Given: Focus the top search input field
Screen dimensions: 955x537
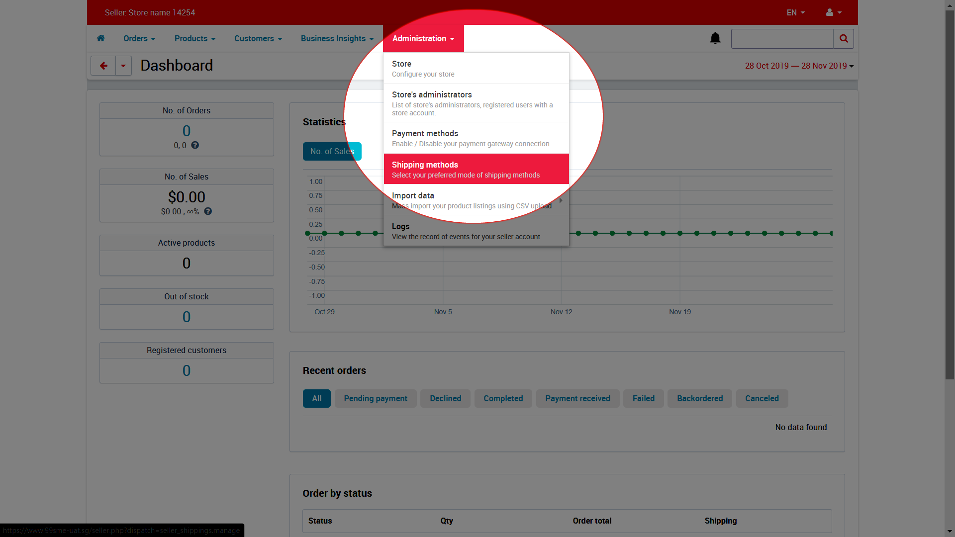Looking at the screenshot, I should 782,38.
